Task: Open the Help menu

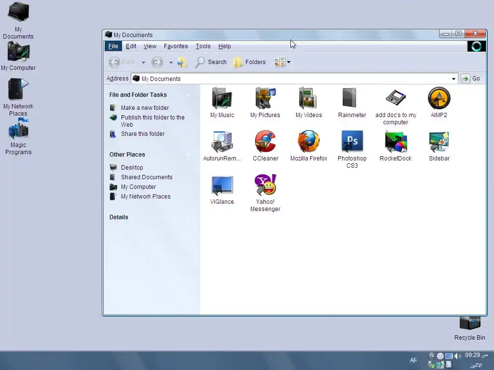Action: point(225,46)
